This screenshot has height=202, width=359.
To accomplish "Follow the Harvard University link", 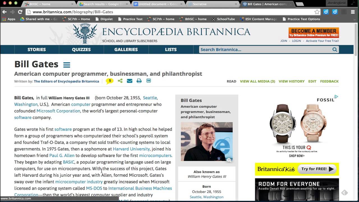I will [131, 149].
